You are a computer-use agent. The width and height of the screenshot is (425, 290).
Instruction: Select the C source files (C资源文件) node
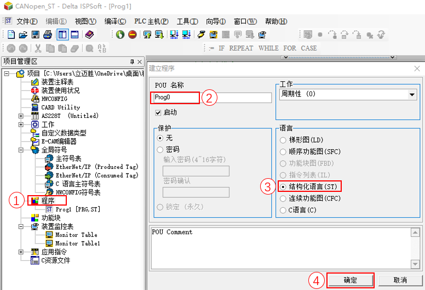click(55, 260)
